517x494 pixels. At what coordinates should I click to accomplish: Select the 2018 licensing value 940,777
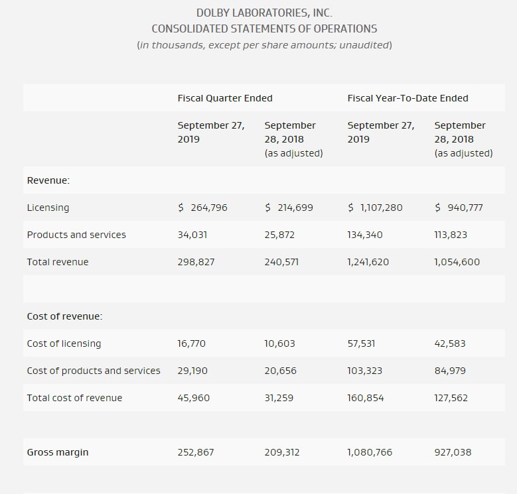465,208
